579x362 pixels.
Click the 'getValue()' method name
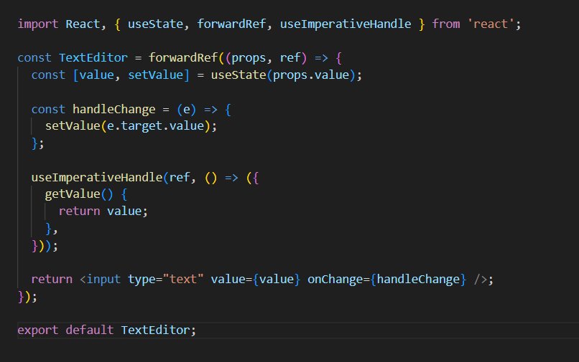[78, 194]
